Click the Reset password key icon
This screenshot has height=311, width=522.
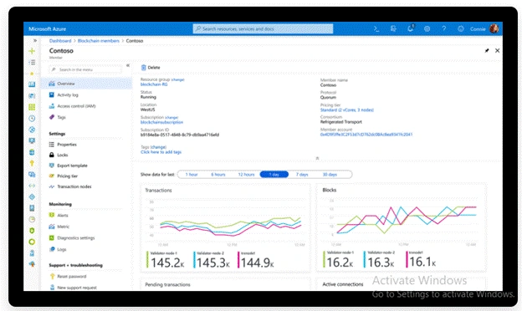tap(52, 276)
